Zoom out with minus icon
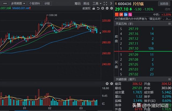 pos(107,8)
